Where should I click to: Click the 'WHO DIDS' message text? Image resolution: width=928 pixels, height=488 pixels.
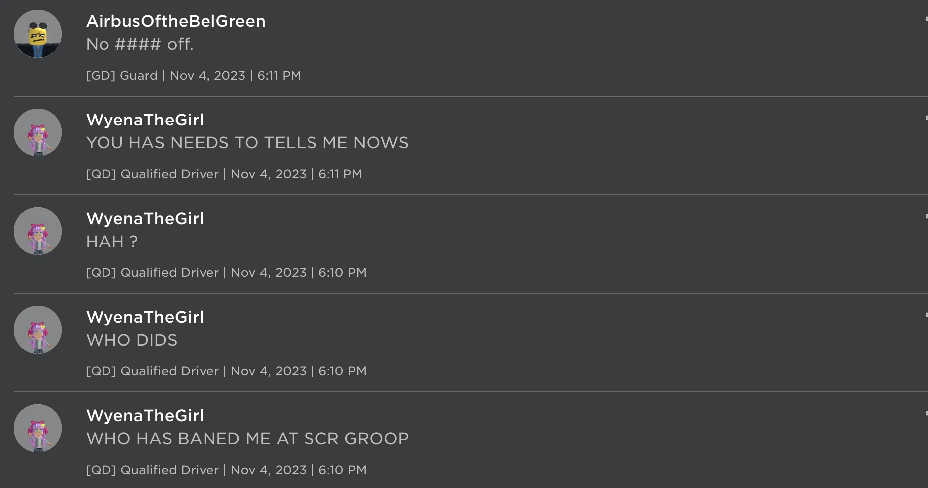[131, 340]
